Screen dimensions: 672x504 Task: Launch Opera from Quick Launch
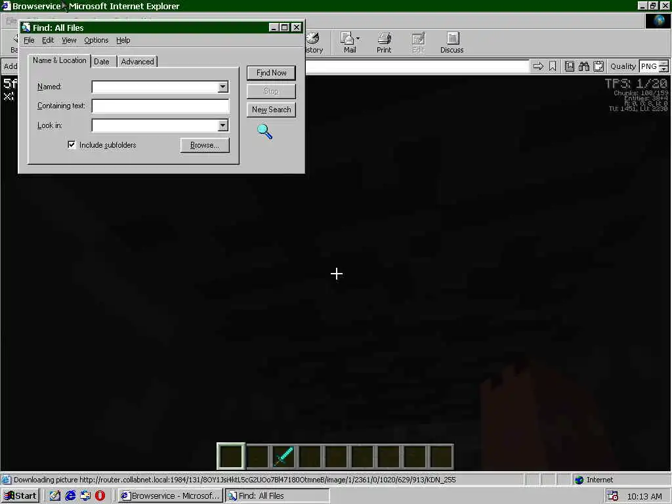[100, 495]
